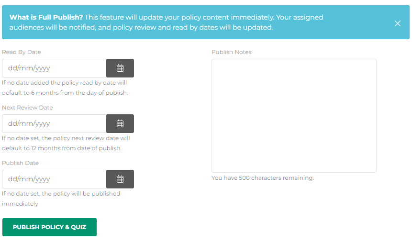
Task: Click the Next Review Date label
Action: (x=27, y=108)
